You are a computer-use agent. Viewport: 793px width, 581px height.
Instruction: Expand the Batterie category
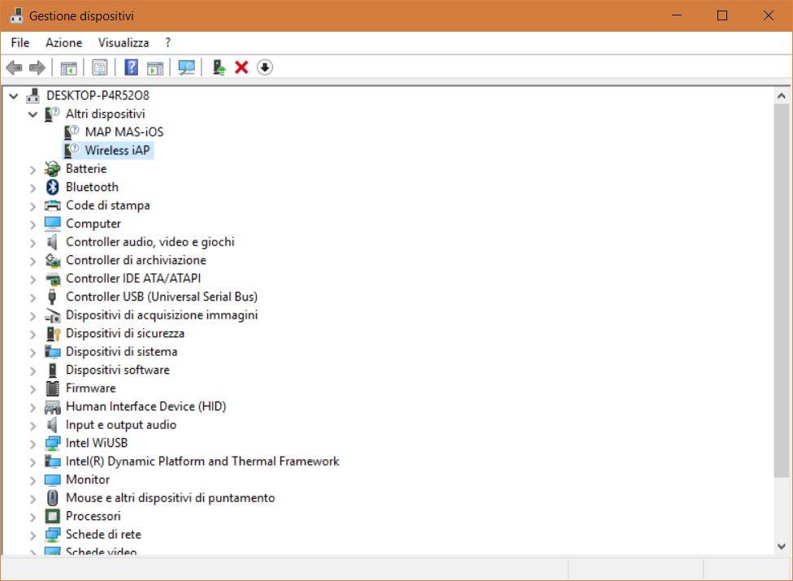[x=32, y=170]
